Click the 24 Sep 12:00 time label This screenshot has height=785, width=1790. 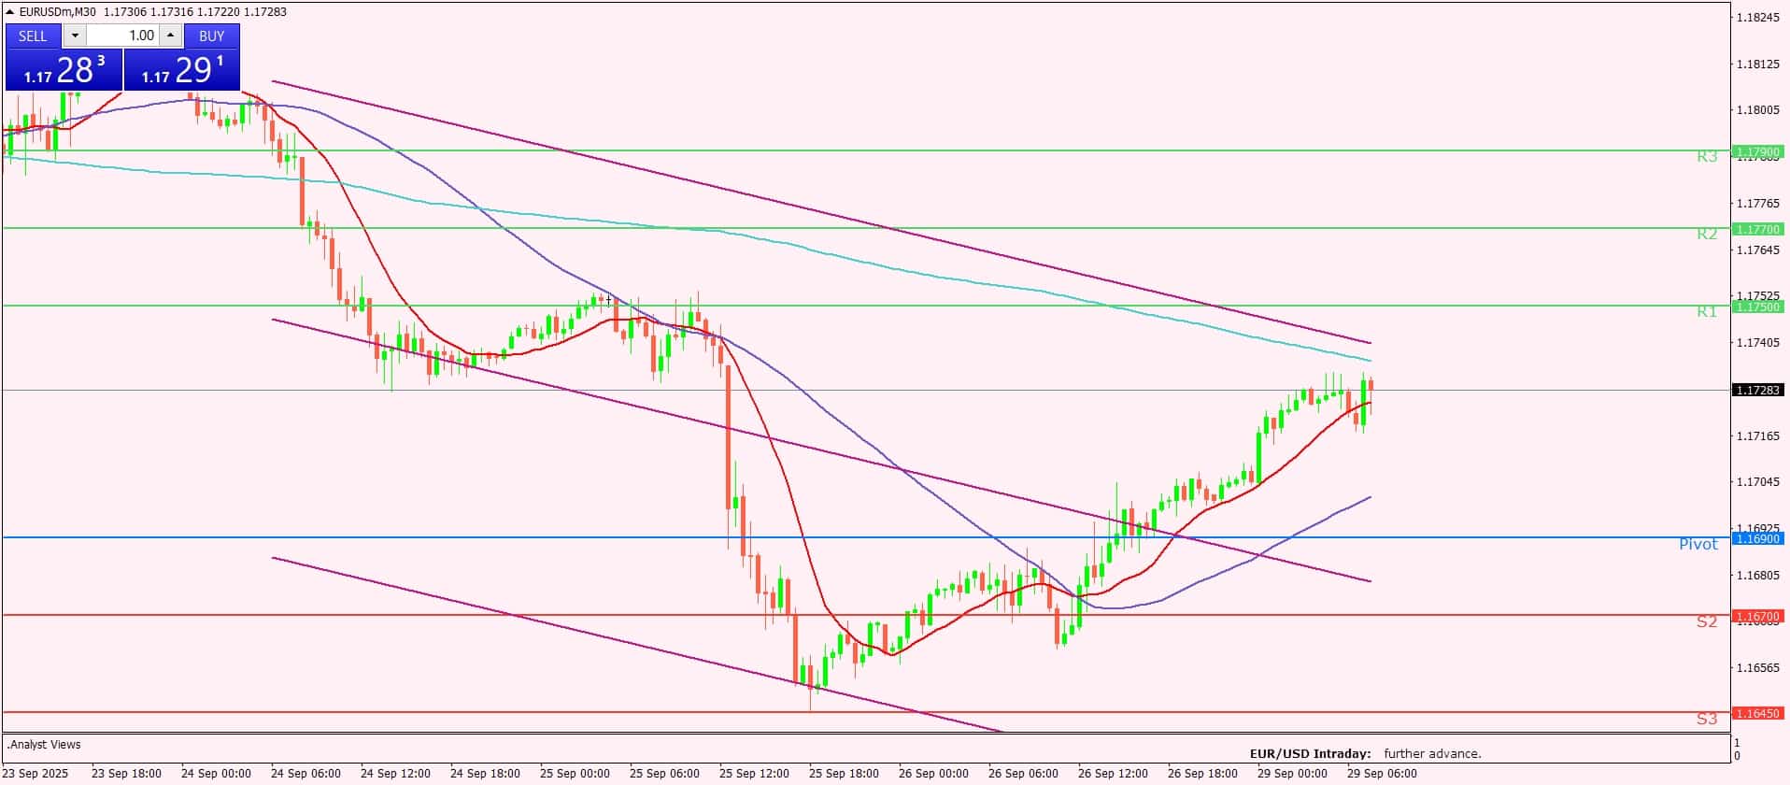395,774
